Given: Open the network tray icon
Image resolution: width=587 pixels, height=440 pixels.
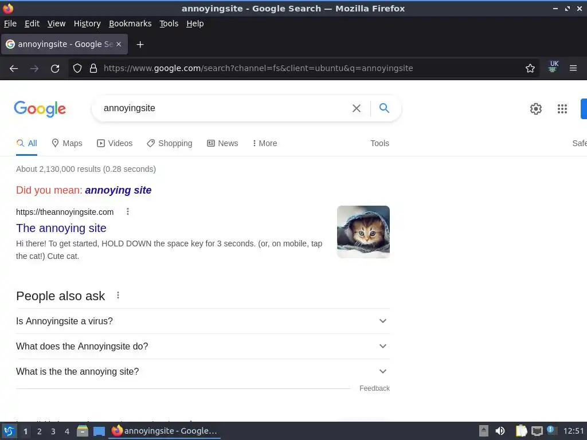Looking at the screenshot, I should [537, 431].
